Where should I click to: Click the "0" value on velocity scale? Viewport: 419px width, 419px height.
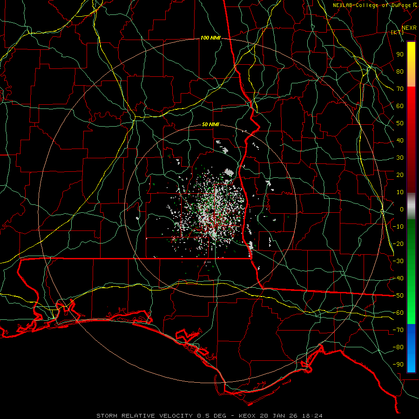(x=402, y=209)
